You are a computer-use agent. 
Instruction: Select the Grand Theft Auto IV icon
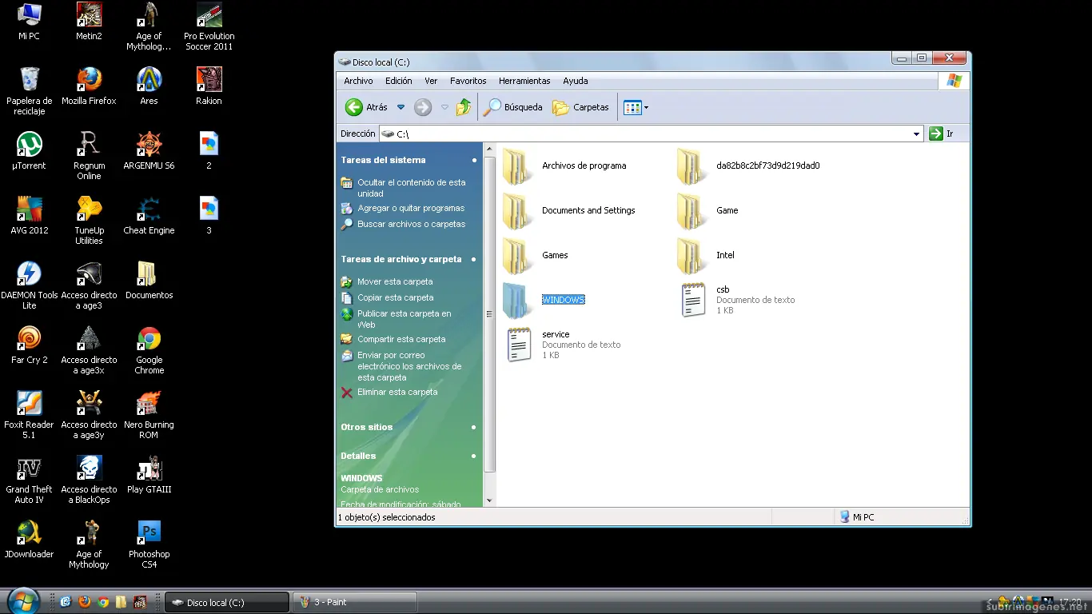(30, 480)
